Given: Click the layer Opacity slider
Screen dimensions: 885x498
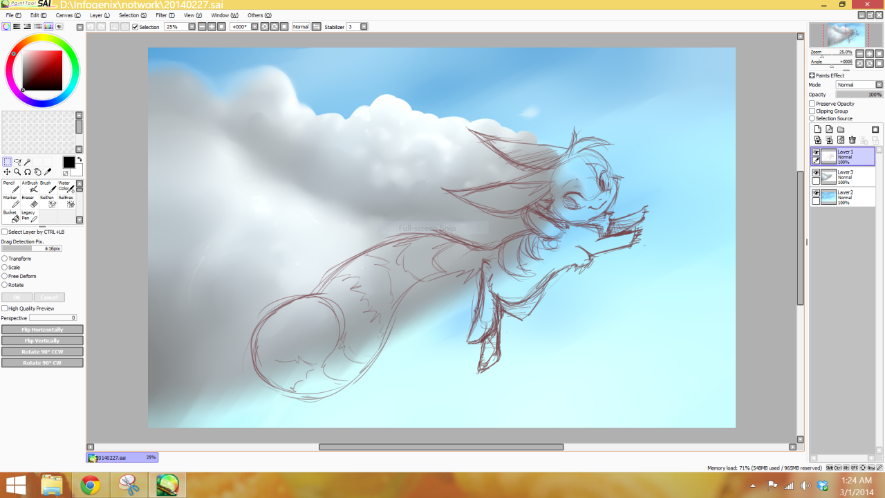Looking at the screenshot, I should (x=859, y=95).
